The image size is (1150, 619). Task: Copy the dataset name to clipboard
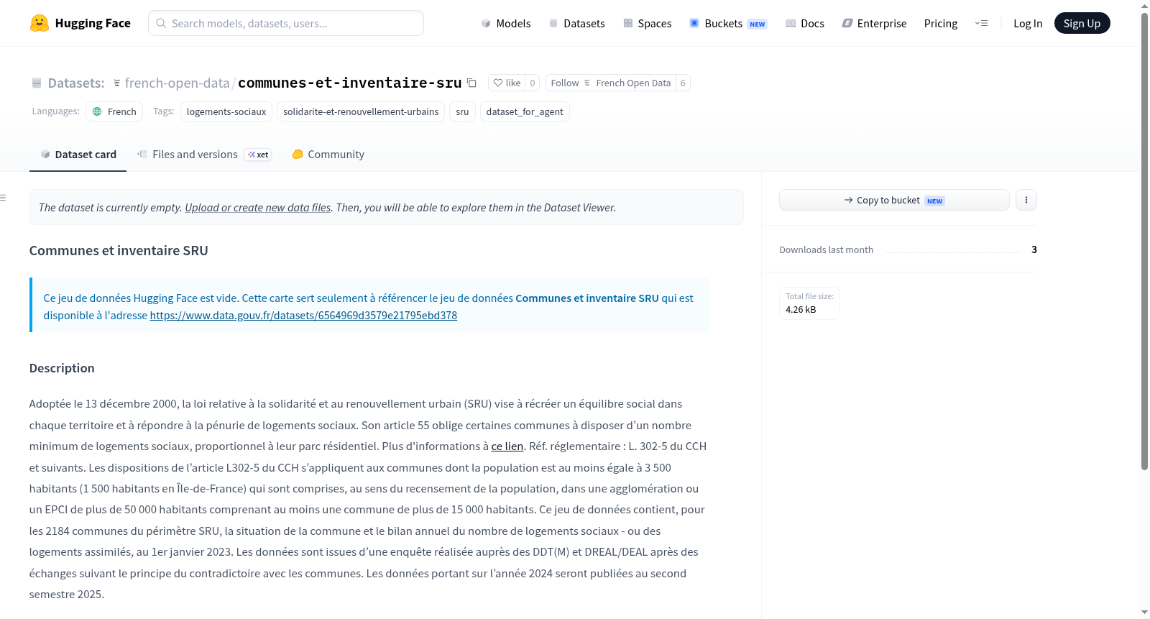coord(471,83)
